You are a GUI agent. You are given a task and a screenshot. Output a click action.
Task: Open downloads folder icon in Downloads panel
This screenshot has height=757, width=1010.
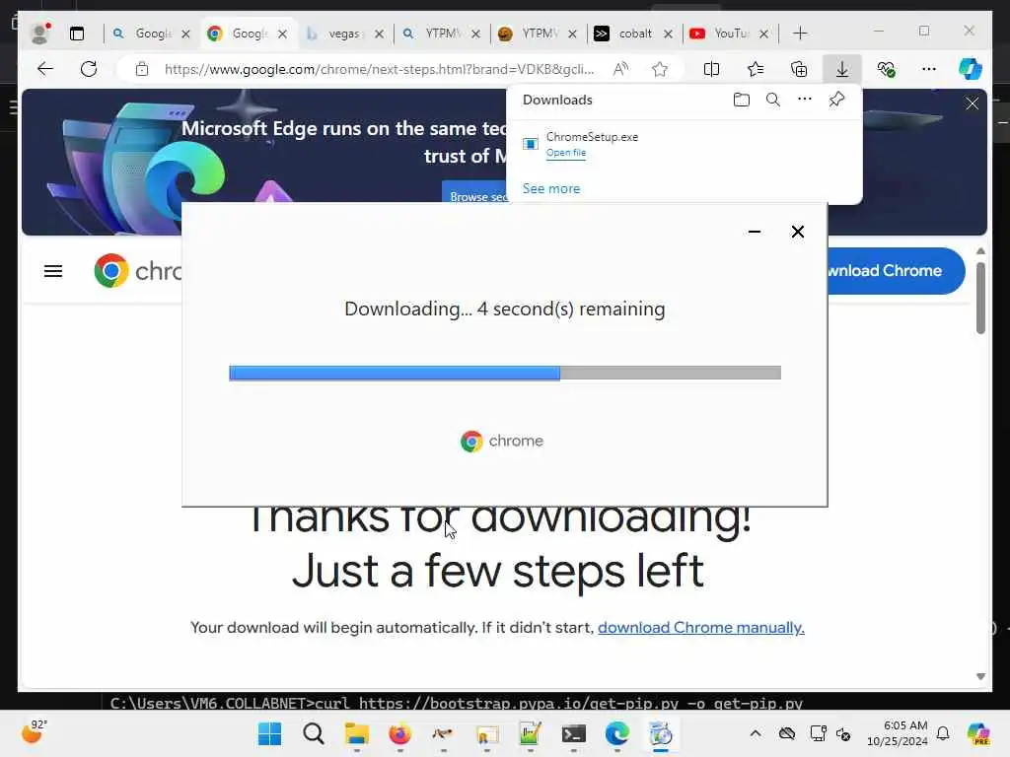tap(742, 100)
